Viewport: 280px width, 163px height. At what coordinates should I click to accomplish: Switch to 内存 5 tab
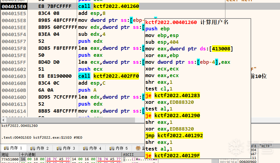pos(119,148)
